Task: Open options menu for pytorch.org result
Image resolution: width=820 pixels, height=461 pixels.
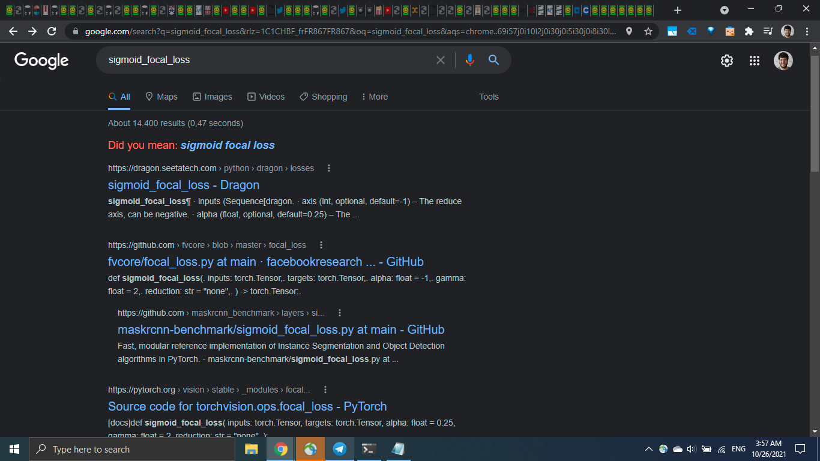Action: (325, 390)
